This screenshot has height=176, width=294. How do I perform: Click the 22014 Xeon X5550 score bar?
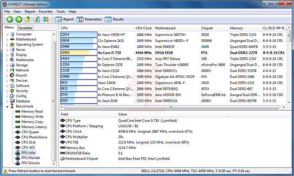(x=78, y=35)
